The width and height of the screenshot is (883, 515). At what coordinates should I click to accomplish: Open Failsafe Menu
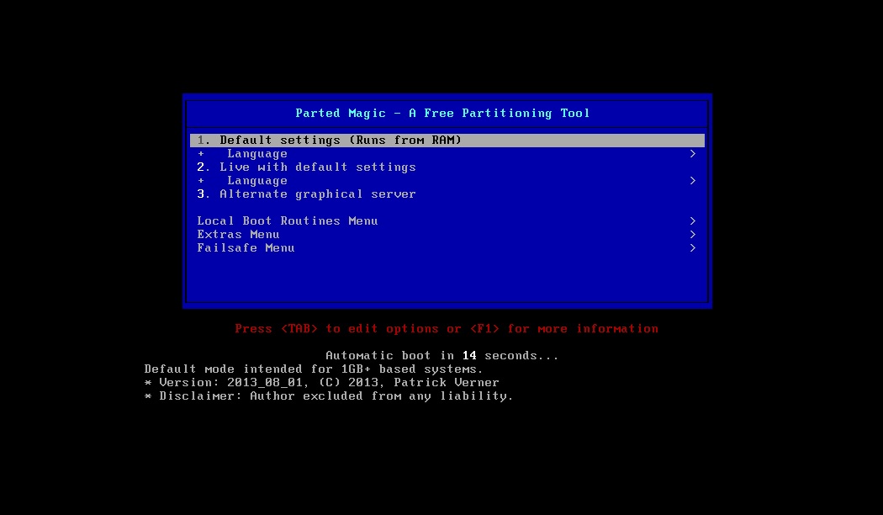(447, 248)
